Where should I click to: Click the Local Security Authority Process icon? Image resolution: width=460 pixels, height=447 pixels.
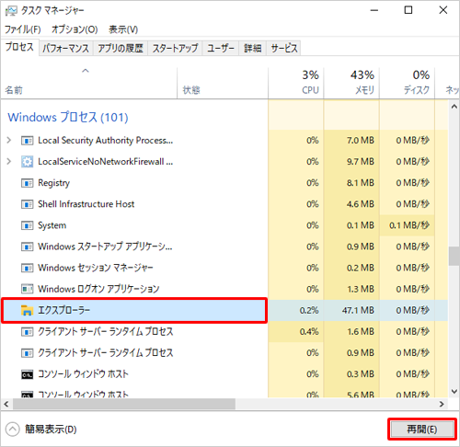27,141
